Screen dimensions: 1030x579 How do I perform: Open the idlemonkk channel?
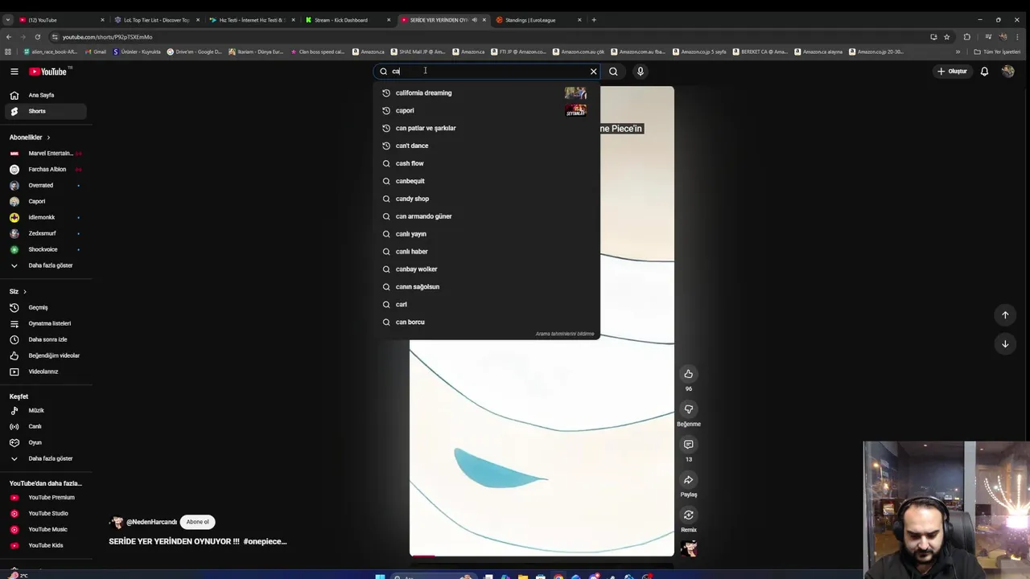[x=46, y=217]
